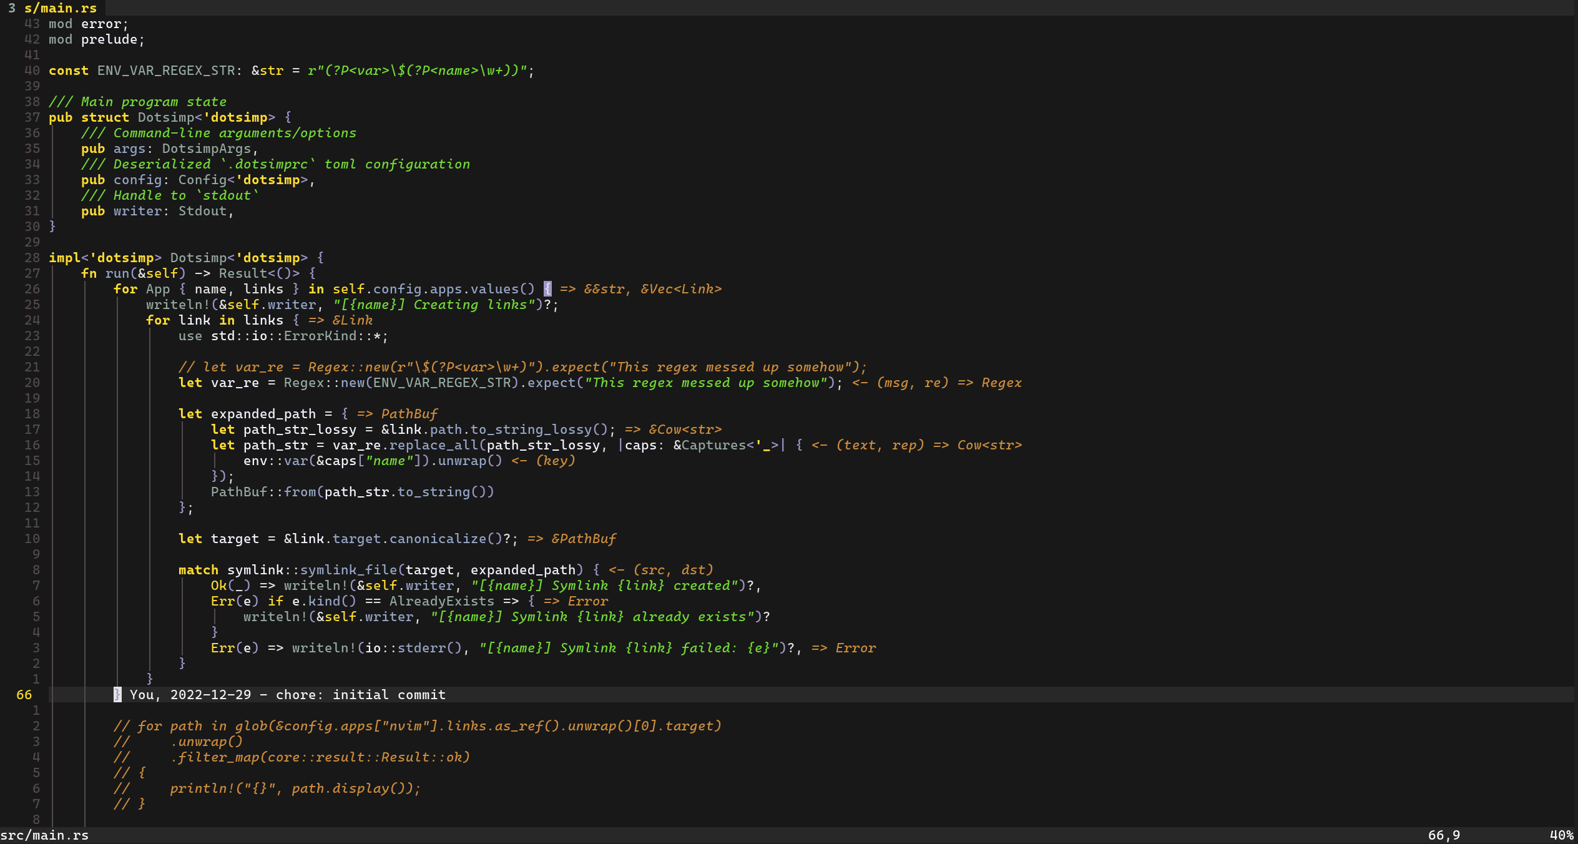Screen dimensions: 1578x844
Task: Click the 'for App { name, links }' loop line
Action: click(333, 289)
